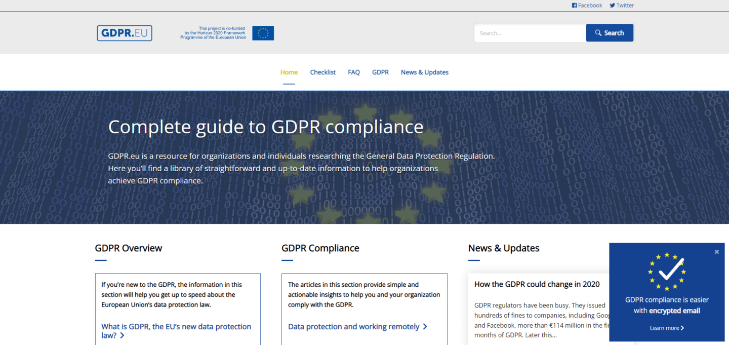729x345 pixels.
Task: Click the checkmark star circle icon in popup
Action: tap(667, 272)
